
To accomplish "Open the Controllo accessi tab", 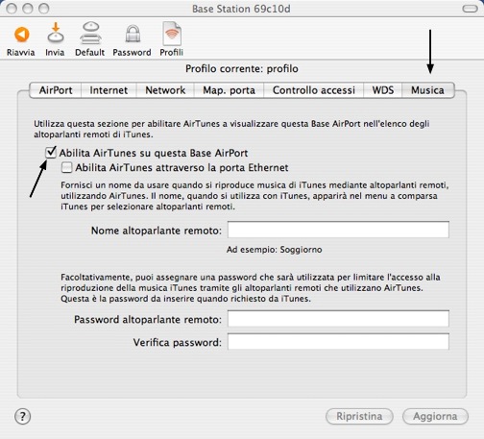I will point(314,90).
